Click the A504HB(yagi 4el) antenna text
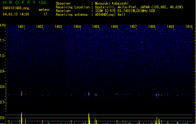Screen dimensions: 196x124 (x=110, y=15)
